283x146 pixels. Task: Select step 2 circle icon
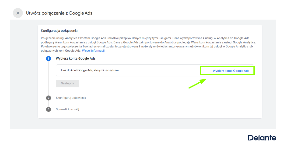[48, 98]
